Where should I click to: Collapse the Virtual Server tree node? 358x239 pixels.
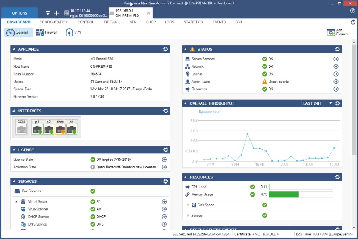coord(16,202)
